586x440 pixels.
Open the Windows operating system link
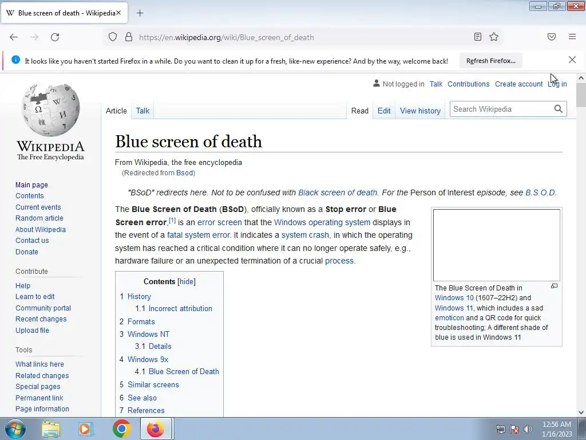(322, 222)
